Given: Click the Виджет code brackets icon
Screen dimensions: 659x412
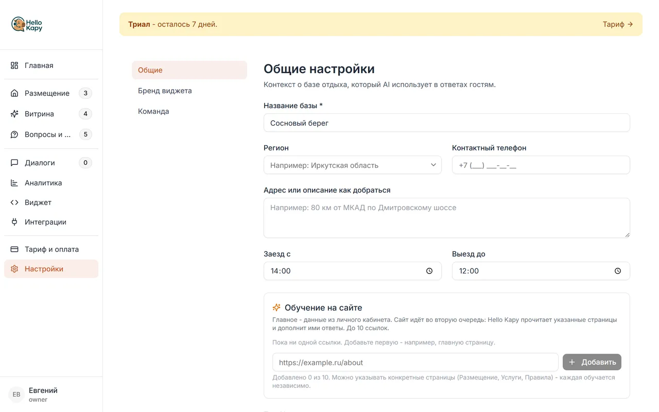Looking at the screenshot, I should [14, 202].
